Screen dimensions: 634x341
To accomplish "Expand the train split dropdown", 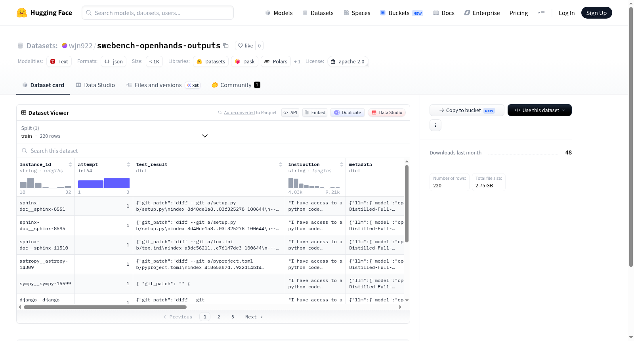I will pos(115,132).
